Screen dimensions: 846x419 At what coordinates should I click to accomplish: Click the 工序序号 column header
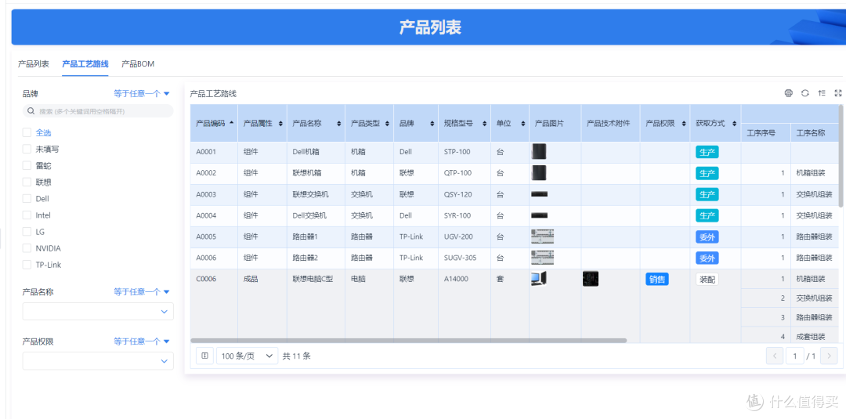point(766,132)
